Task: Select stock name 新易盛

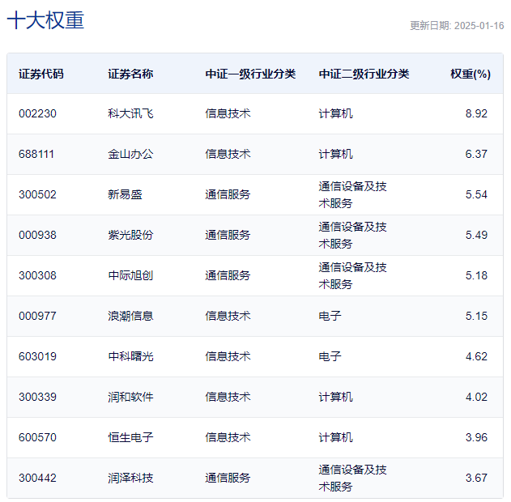Action: click(125, 194)
